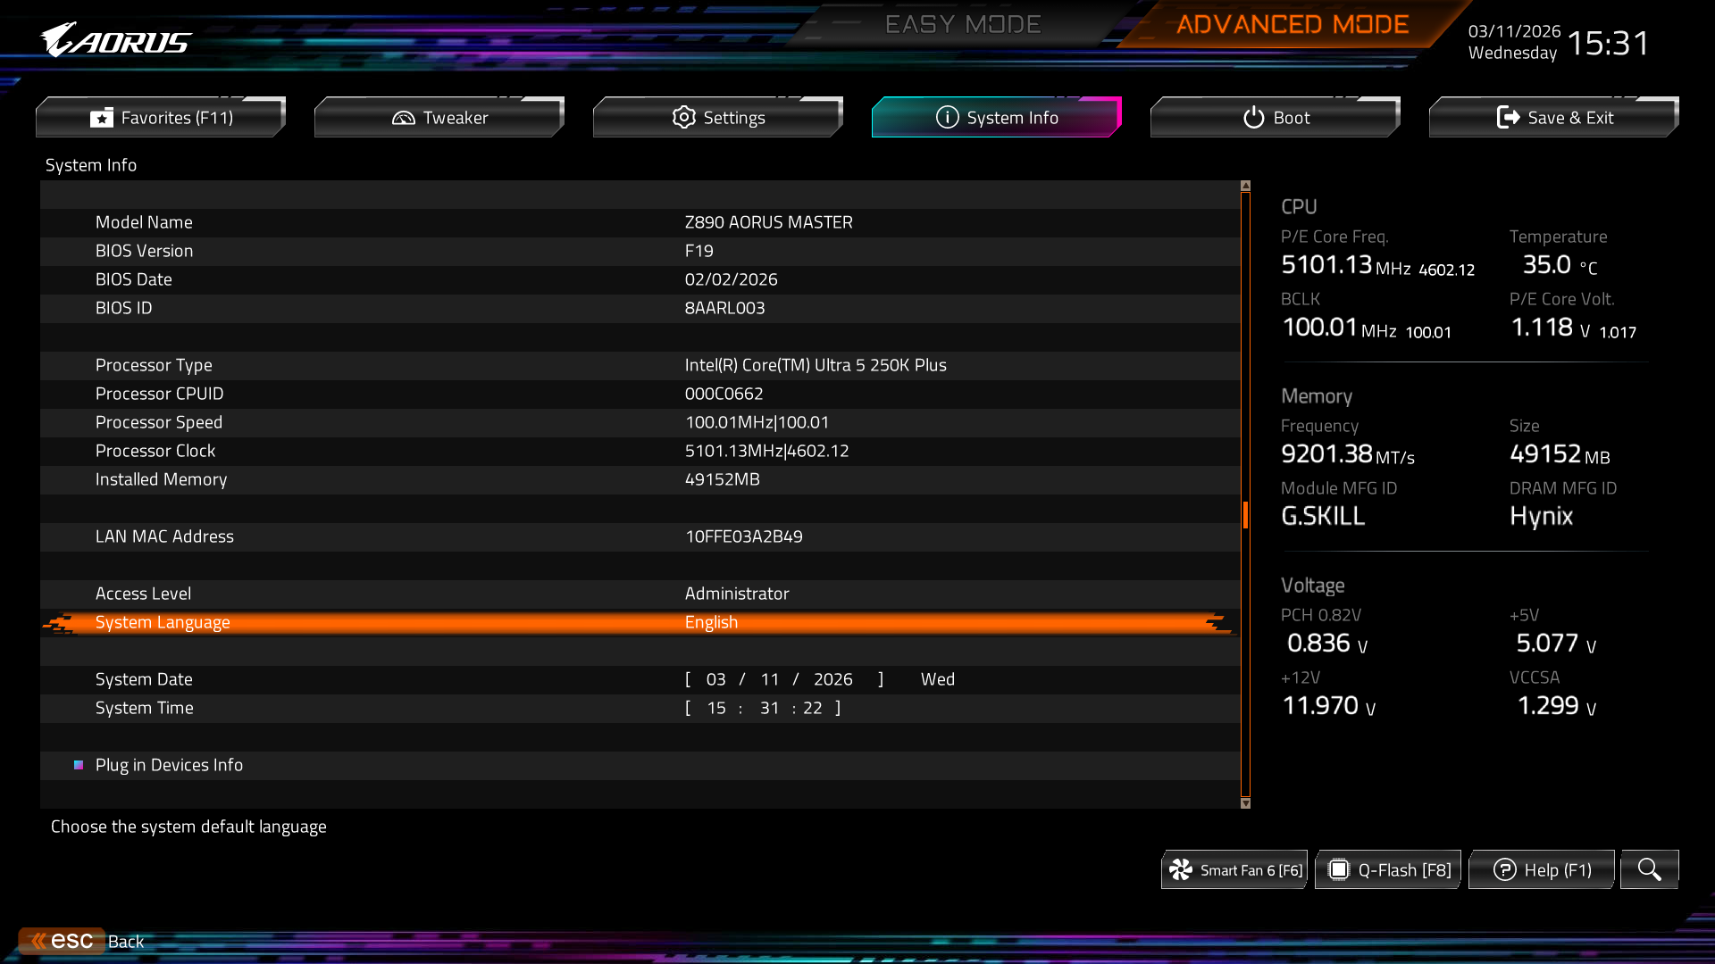1715x964 pixels.
Task: Launch Q-Flash chip icon button
Action: 1338,870
